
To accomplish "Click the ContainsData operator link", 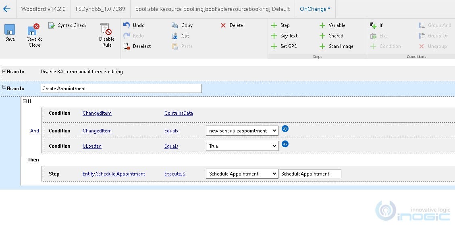I will tap(179, 113).
